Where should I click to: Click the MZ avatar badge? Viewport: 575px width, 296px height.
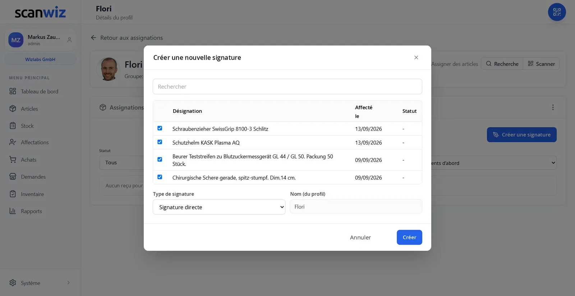pyautogui.click(x=16, y=40)
